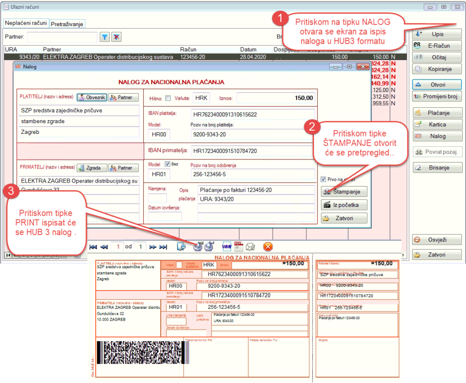Export the preview to PDF
Screen dimensions: 466x383
pos(238,246)
